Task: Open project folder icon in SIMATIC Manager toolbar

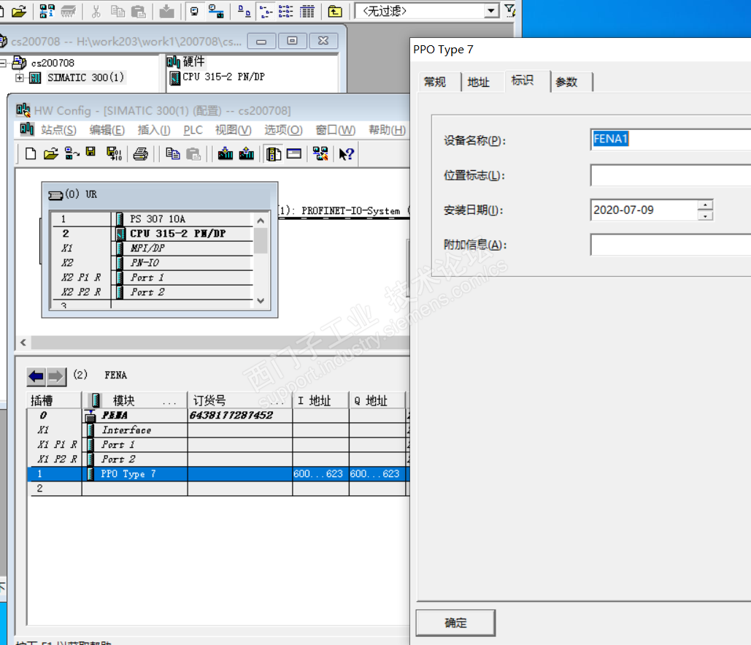Action: (19, 11)
